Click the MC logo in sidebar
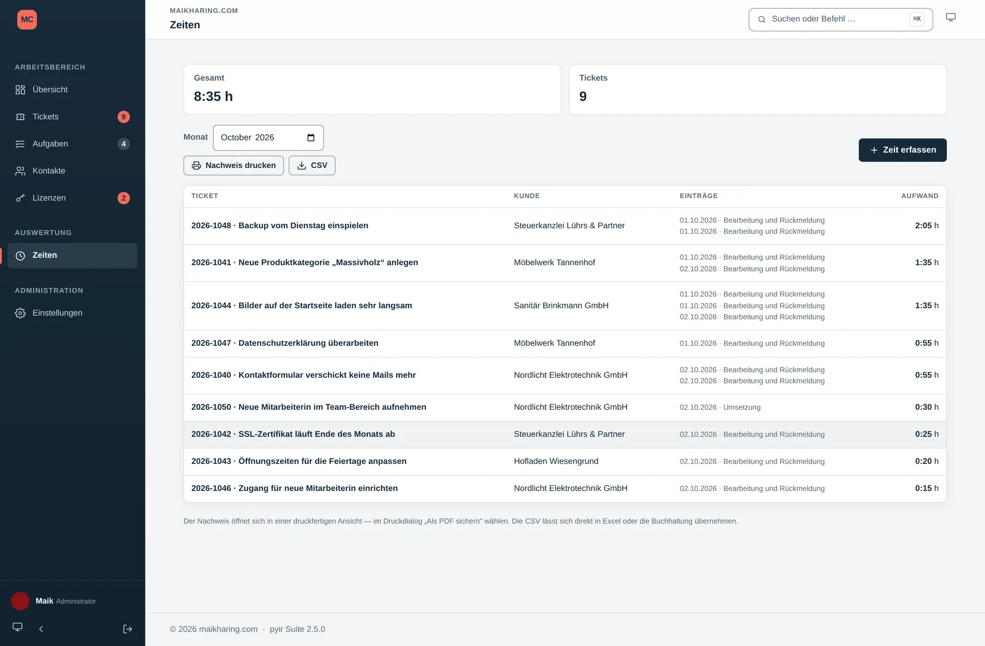985x646 pixels. 27,20
